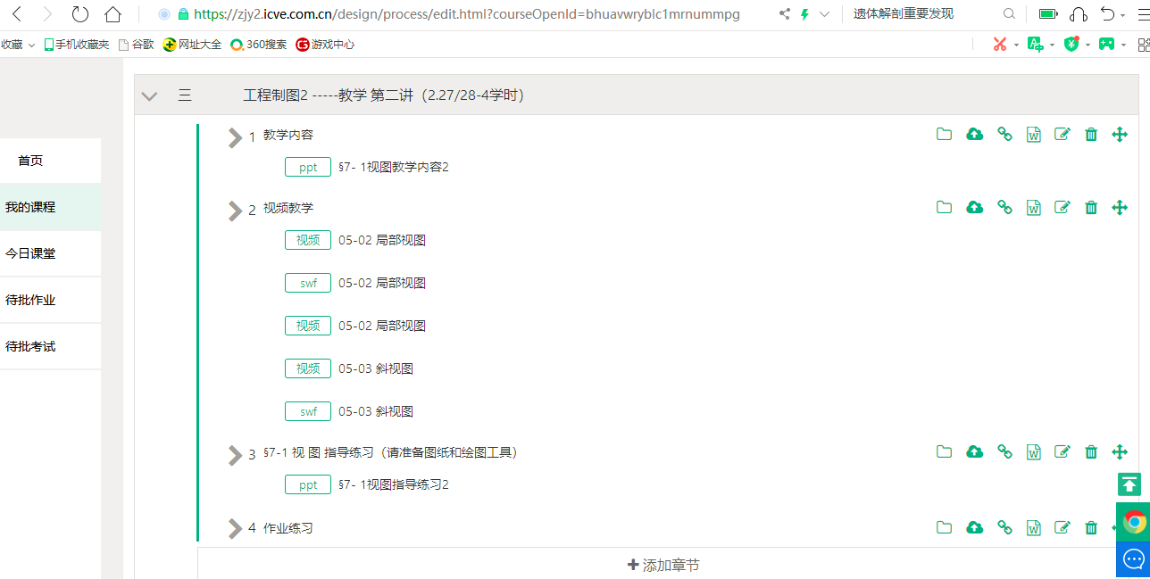Click the browser address bar URL

pyautogui.click(x=464, y=14)
